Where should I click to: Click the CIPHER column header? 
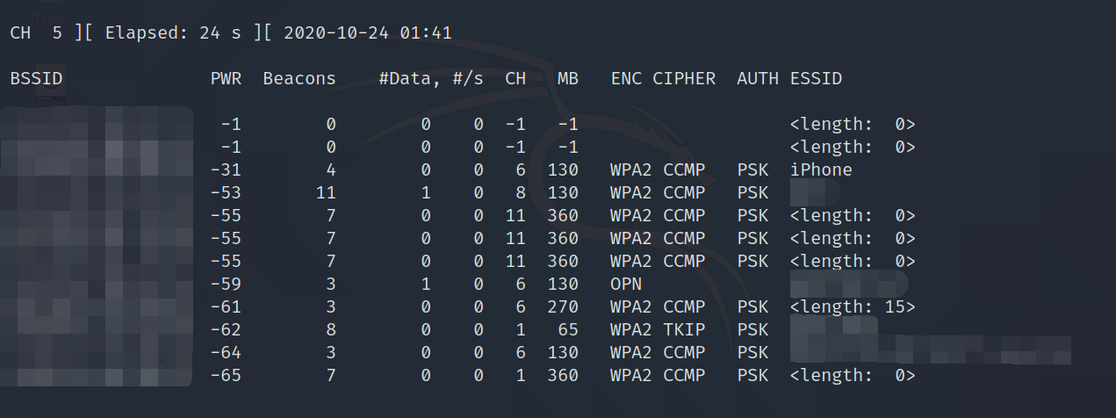point(683,79)
